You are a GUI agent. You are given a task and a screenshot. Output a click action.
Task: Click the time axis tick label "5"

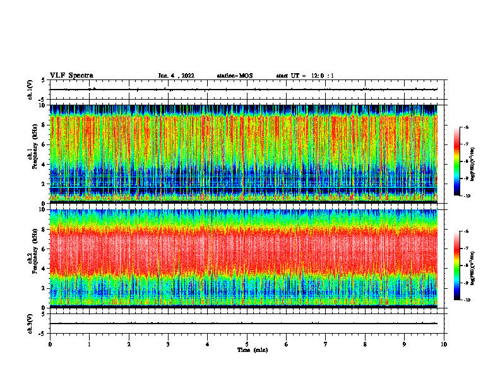247,344
